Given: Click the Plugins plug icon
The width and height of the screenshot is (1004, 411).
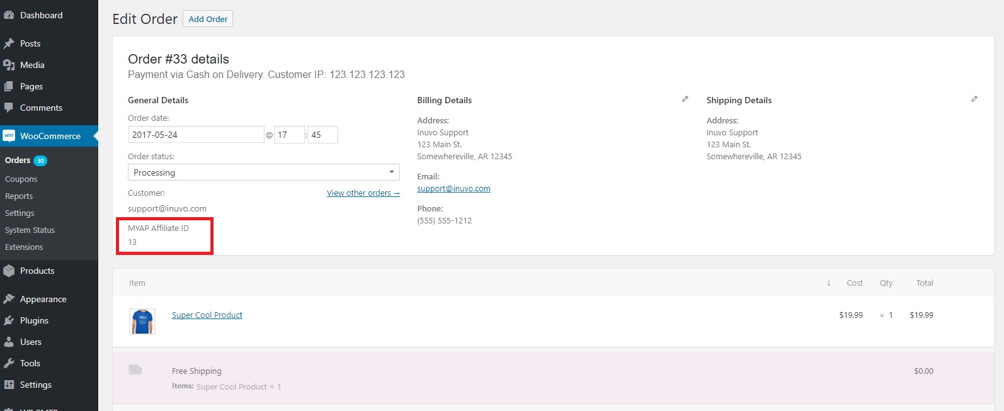Looking at the screenshot, I should click(x=9, y=320).
